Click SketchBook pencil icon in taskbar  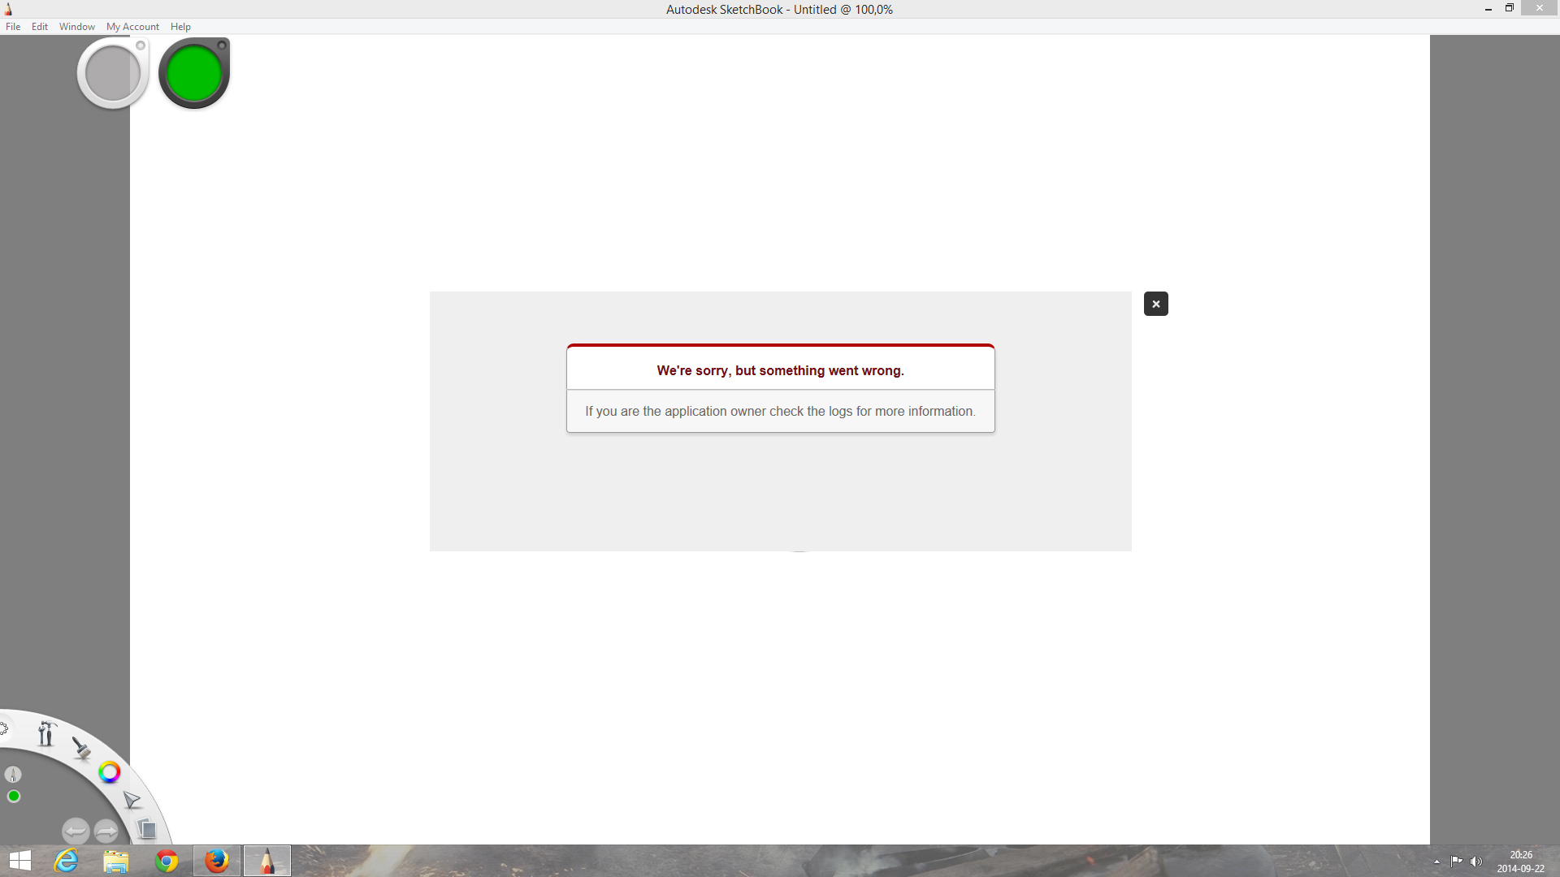(x=267, y=861)
